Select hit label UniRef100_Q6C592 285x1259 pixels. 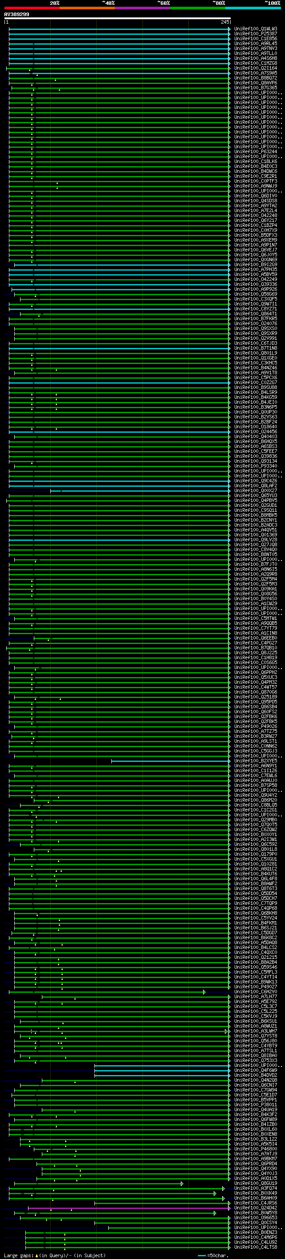tap(256, 844)
